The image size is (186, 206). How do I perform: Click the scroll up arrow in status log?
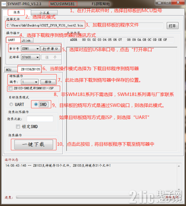(x=179, y=166)
